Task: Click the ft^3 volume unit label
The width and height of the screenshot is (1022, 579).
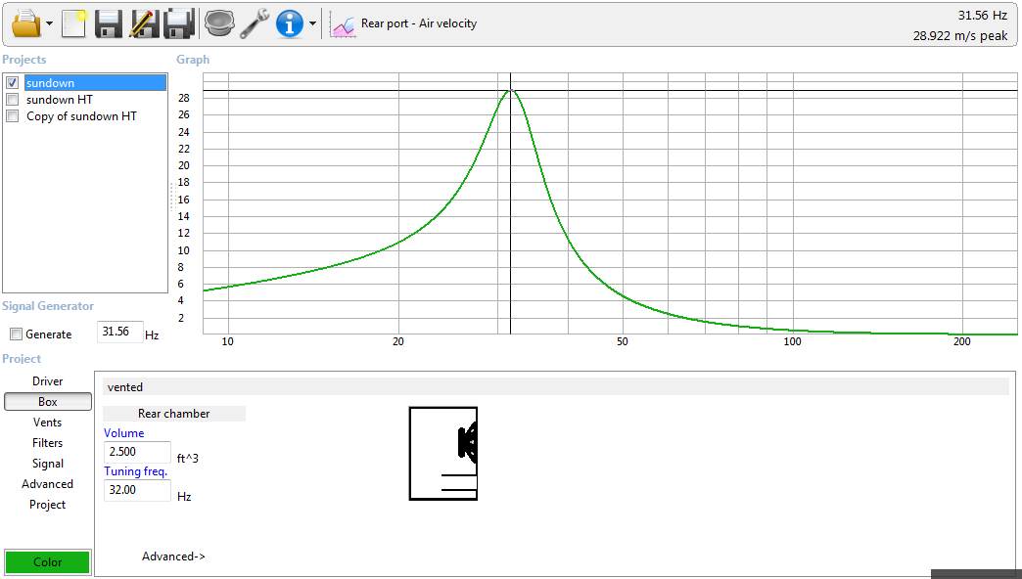Action: [x=188, y=459]
